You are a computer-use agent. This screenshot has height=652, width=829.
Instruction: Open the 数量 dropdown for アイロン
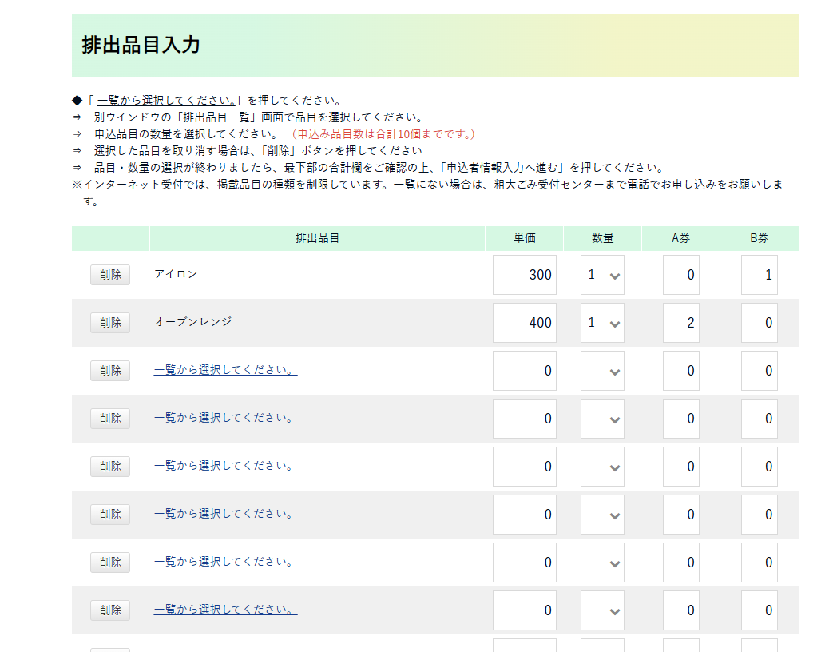click(x=602, y=275)
